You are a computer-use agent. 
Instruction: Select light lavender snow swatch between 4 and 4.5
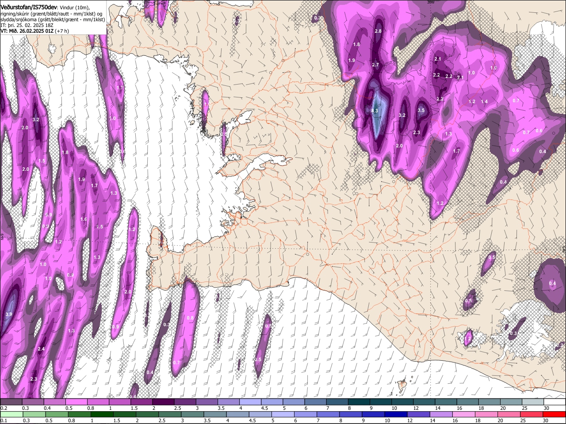pyautogui.click(x=250, y=402)
